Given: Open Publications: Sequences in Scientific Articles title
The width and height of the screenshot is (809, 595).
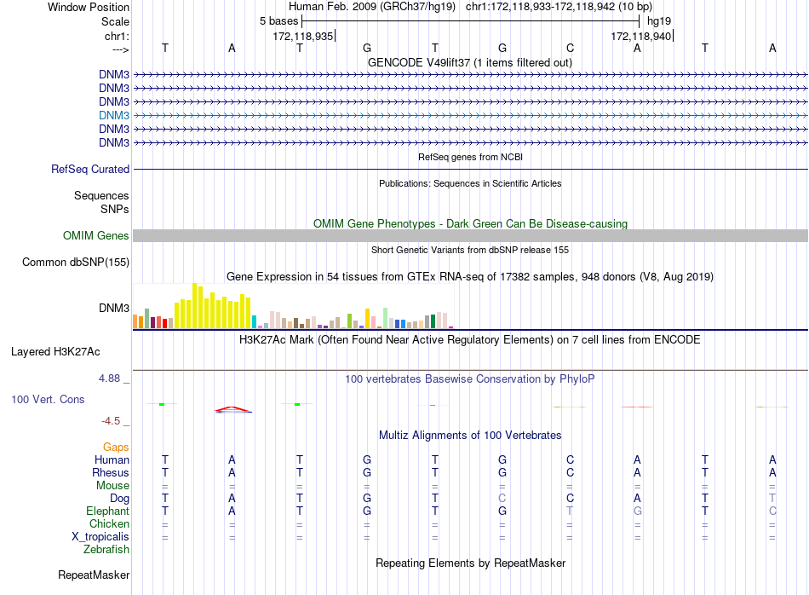Looking at the screenshot, I should click(x=470, y=183).
